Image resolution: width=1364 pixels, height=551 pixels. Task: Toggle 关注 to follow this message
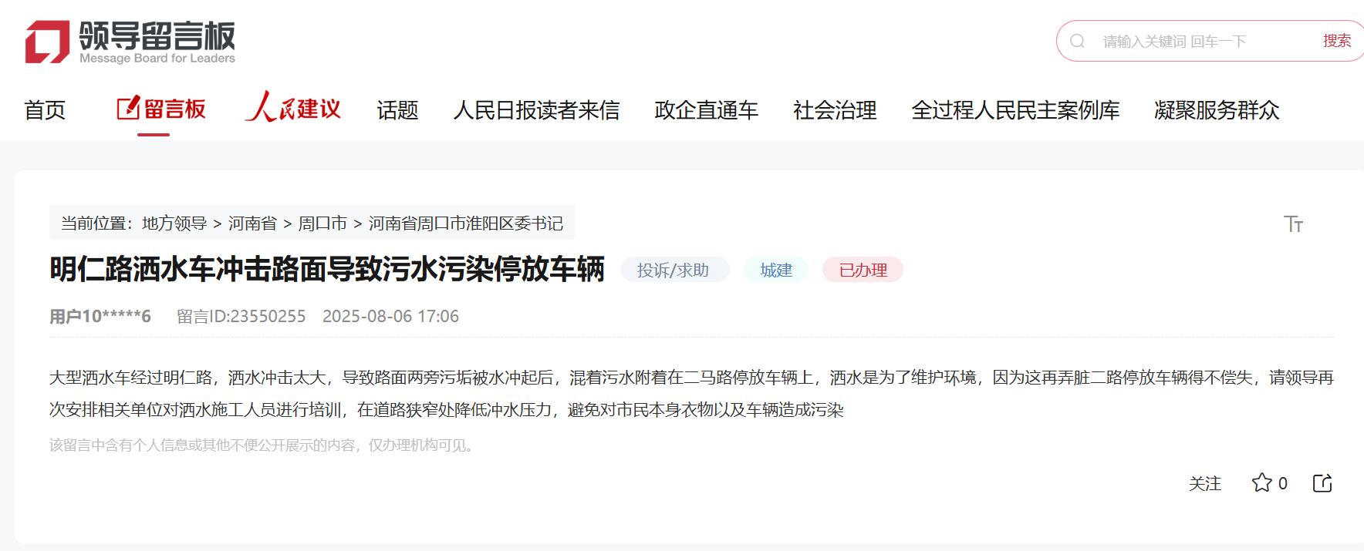click(1205, 483)
